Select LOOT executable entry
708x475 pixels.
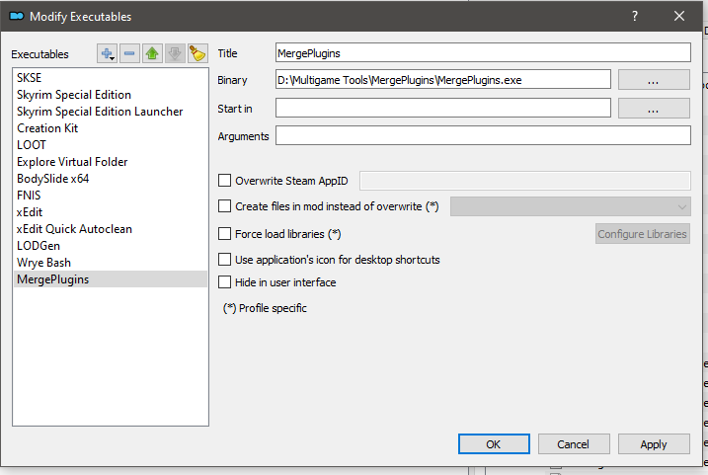[111, 145]
